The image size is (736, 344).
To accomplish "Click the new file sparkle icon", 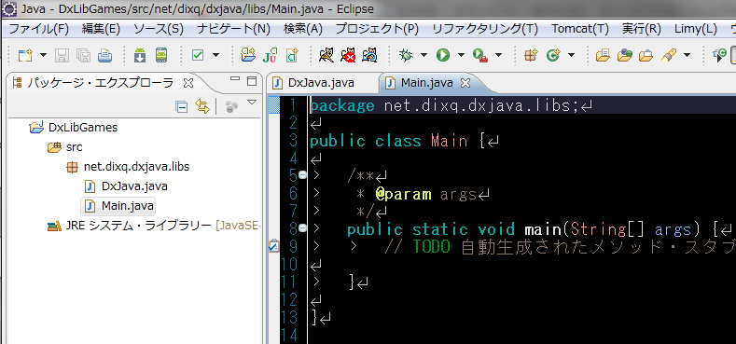I will pos(292,55).
